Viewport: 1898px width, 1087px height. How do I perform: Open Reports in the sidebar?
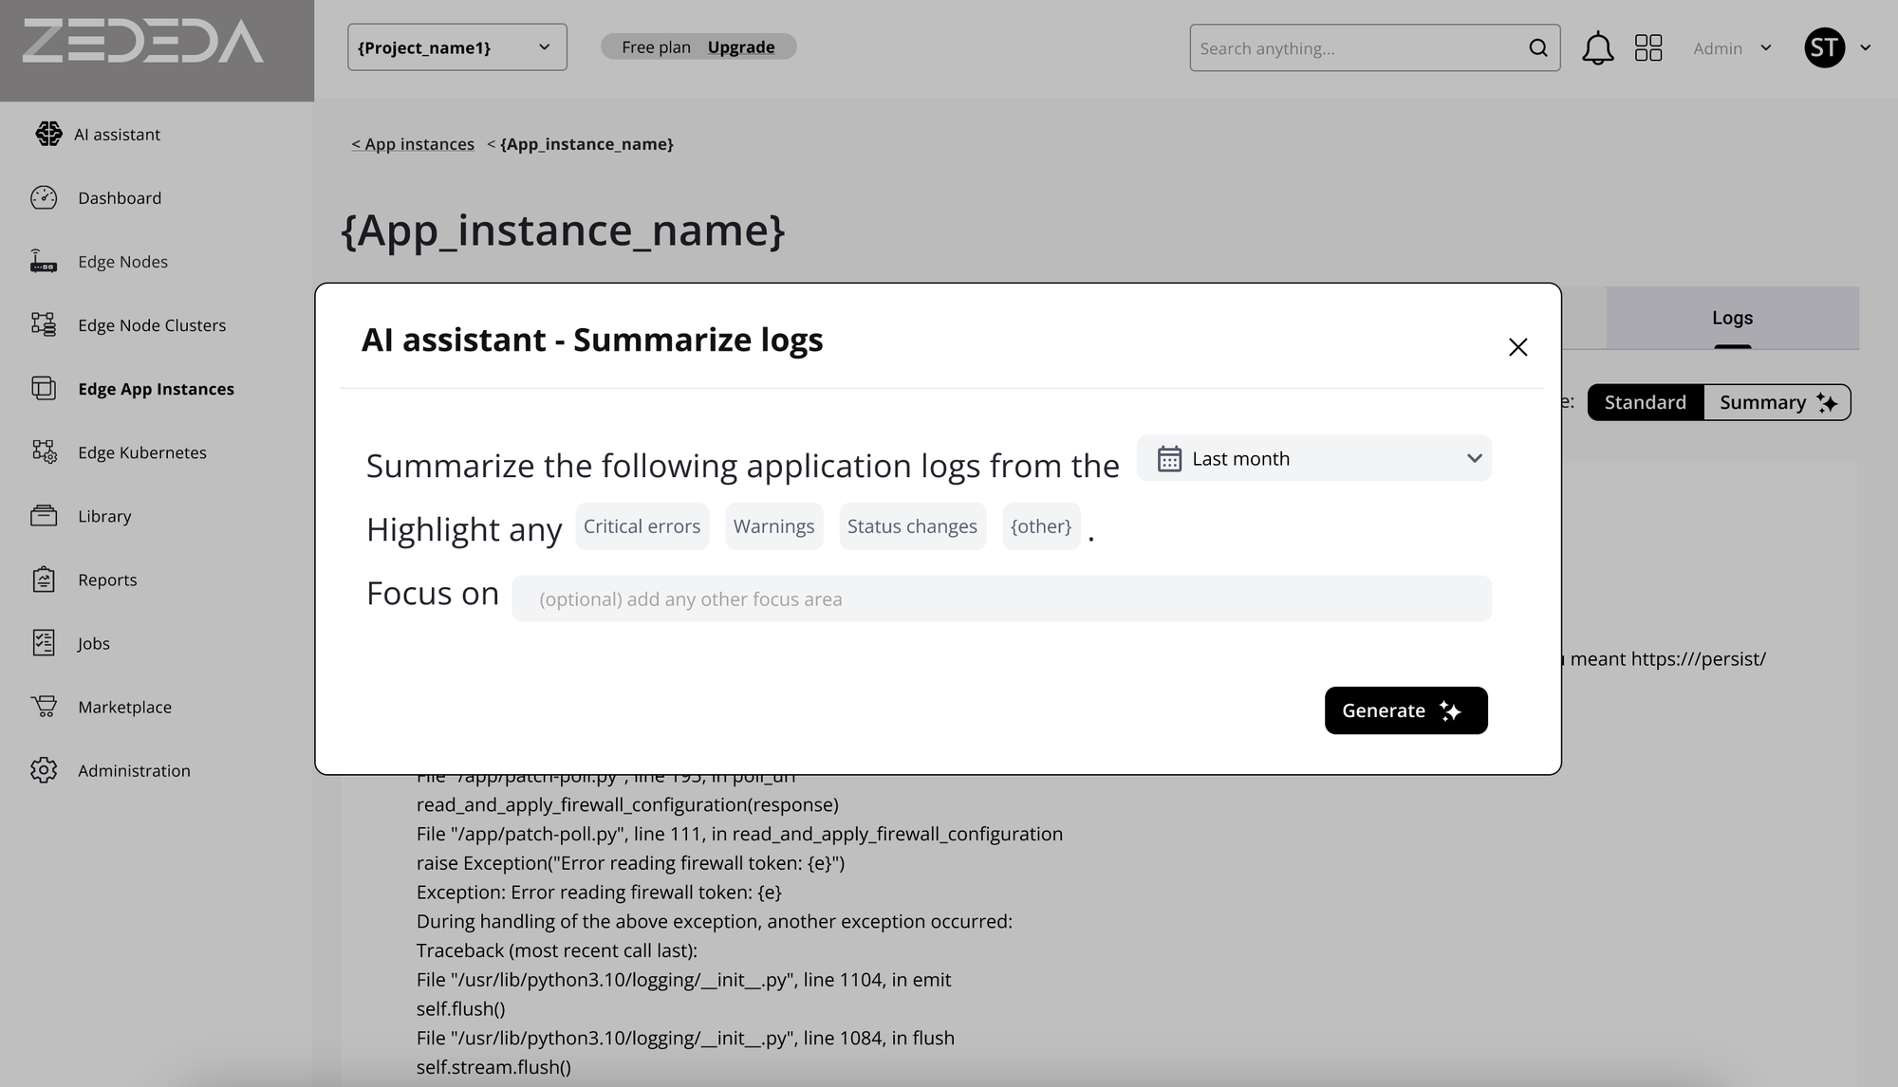(x=107, y=580)
